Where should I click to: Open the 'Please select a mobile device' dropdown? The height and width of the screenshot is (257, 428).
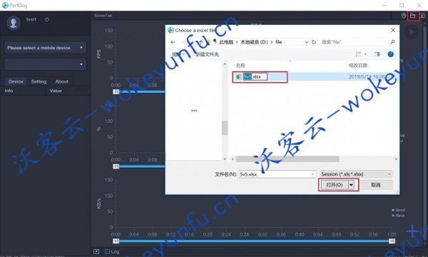tap(46, 48)
